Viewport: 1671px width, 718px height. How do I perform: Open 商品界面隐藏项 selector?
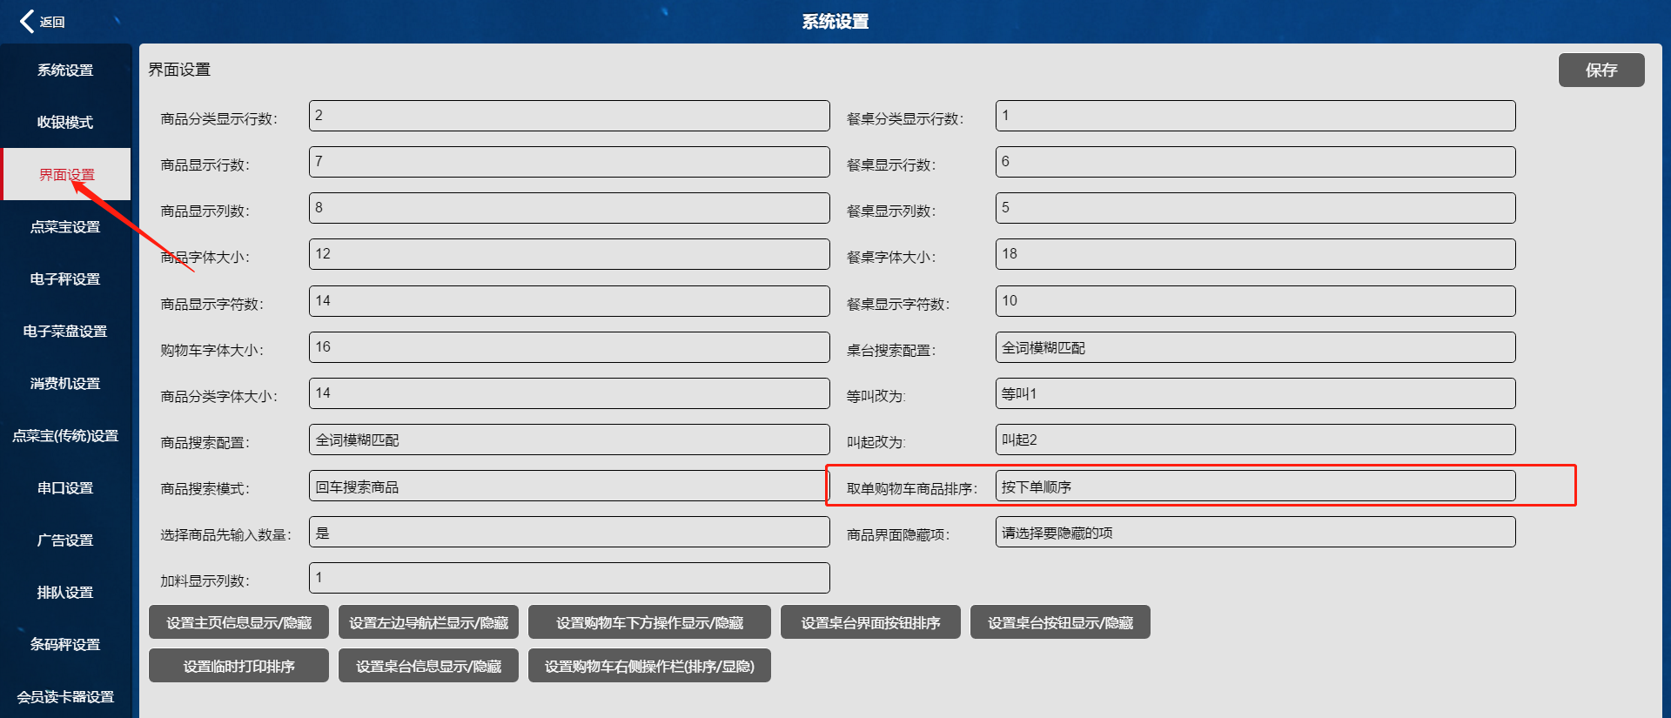(x=1254, y=533)
